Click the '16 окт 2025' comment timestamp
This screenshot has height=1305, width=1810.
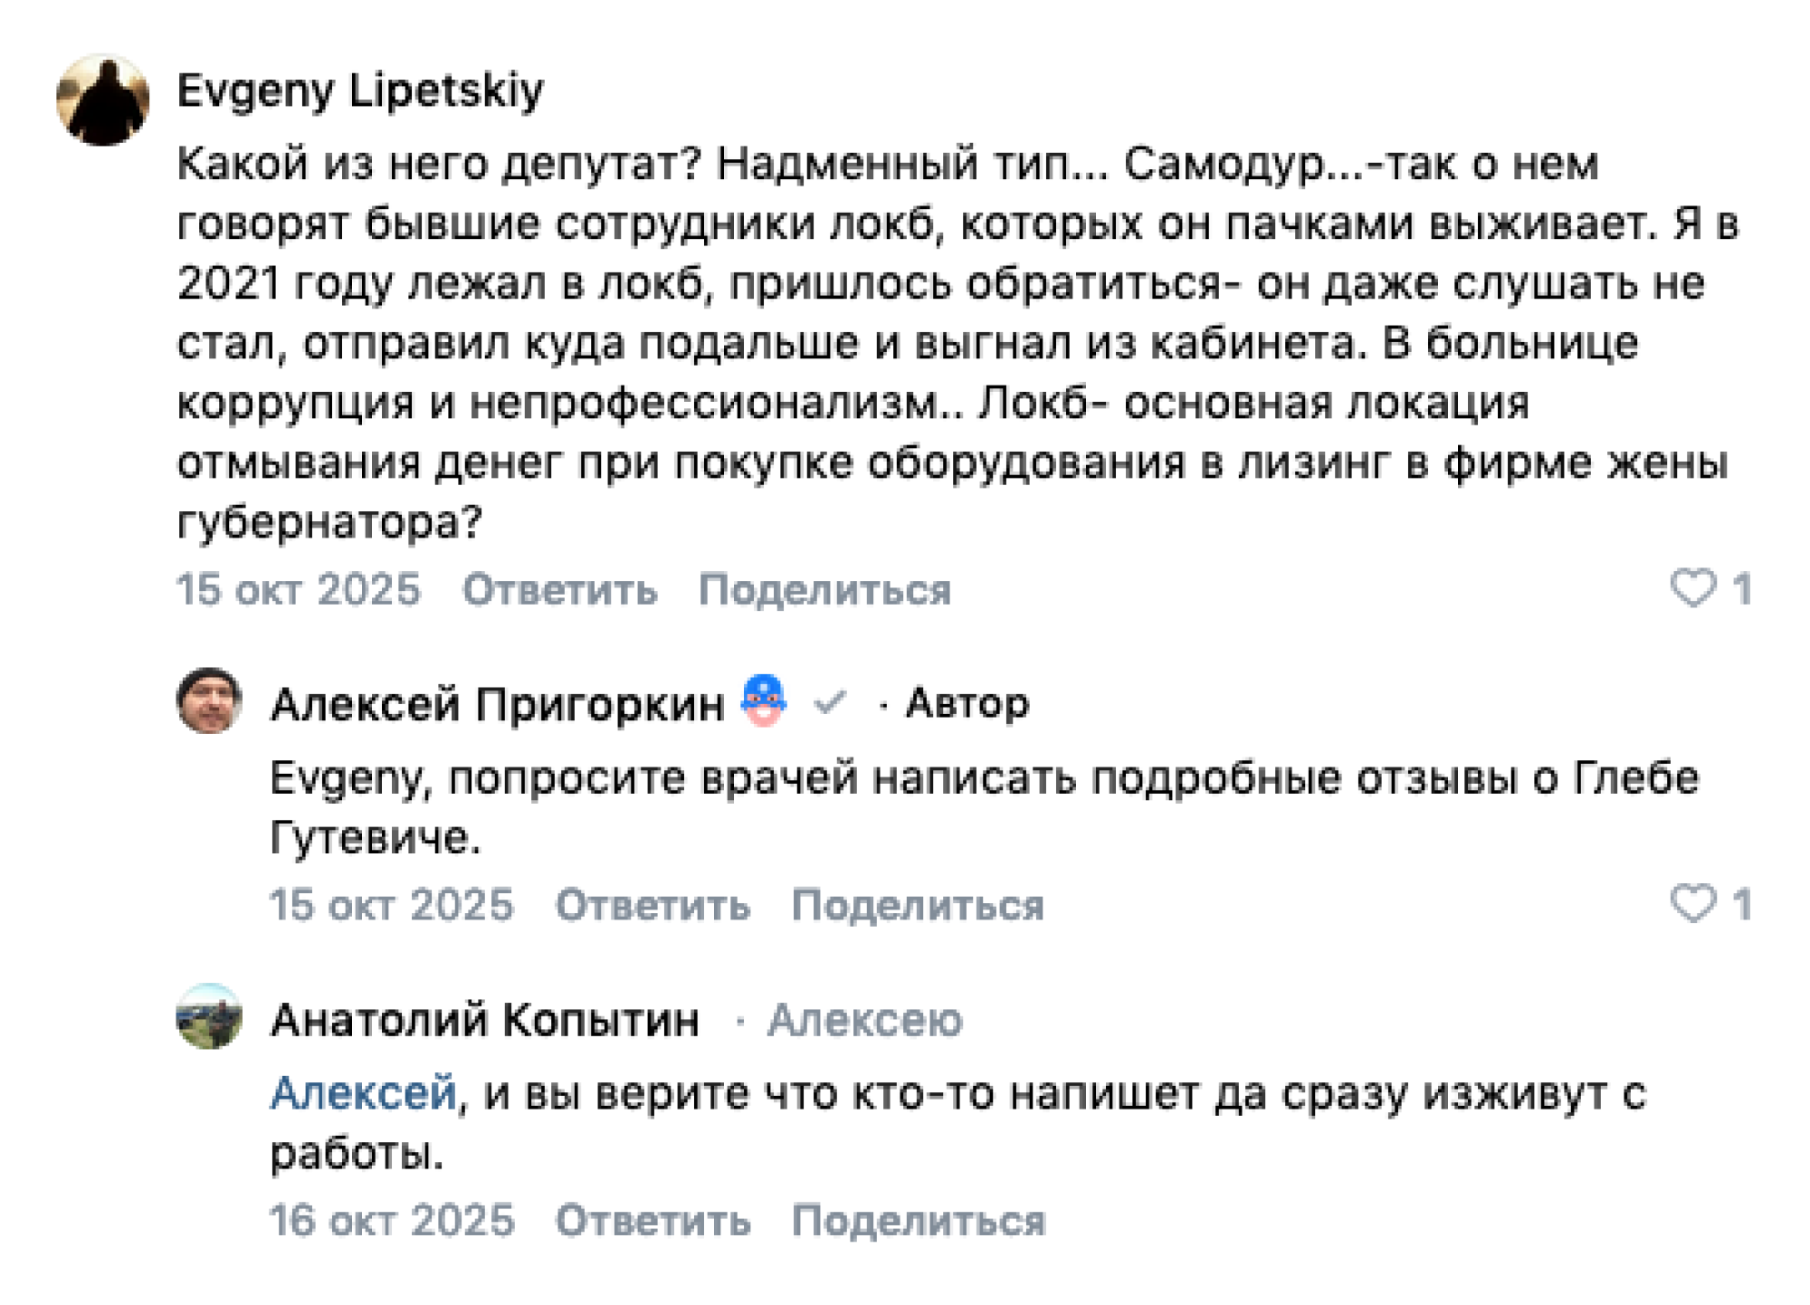[391, 1220]
